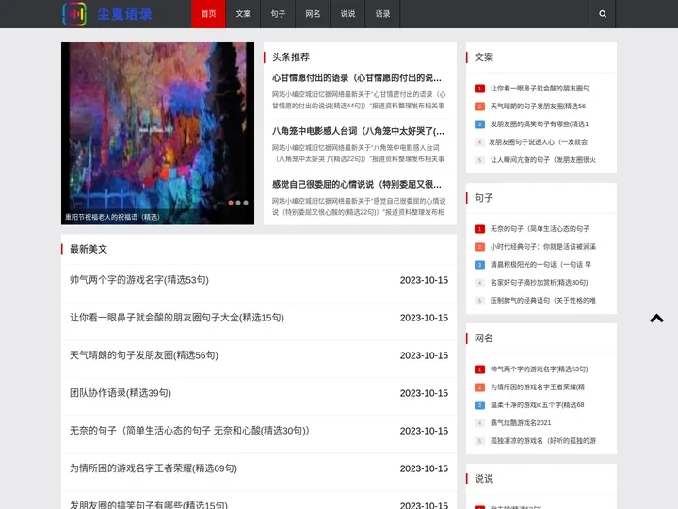This screenshot has width=678, height=509.
Task: Open the 句子 navigation tab
Action: 278,14
